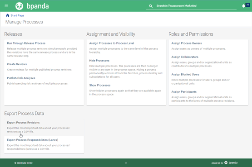
Task: Expand footer with the up chevron
Action: [x=126, y=163]
